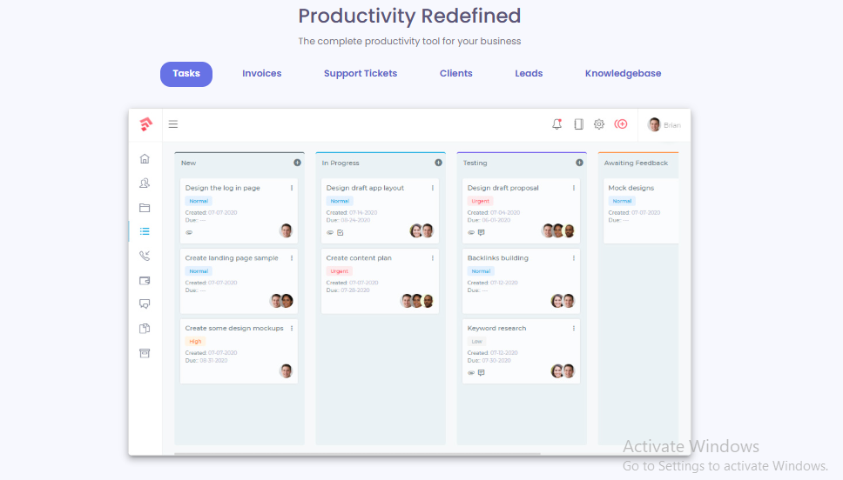Click the checklist icon on Design draft app layout
Image resolution: width=843 pixels, height=480 pixels.
coord(341,233)
